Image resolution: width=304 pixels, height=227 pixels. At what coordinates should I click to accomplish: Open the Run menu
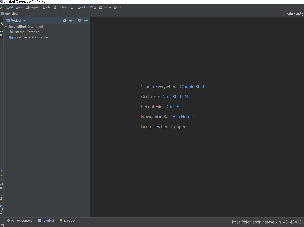(72, 7)
